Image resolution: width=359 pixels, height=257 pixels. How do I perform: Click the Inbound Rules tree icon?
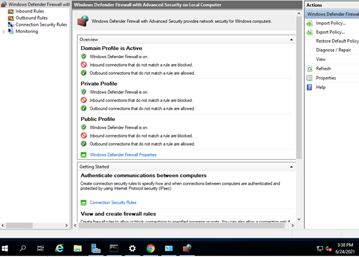(x=11, y=11)
